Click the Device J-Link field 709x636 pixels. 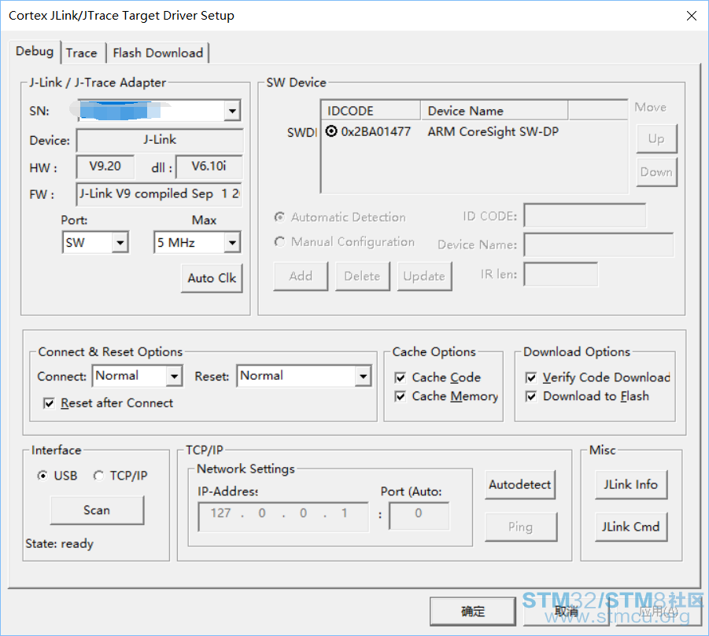pyautogui.click(x=160, y=140)
